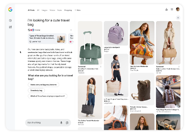Select the carry-on bag requirements chip
The image size is (193, 138).
click(x=43, y=85)
